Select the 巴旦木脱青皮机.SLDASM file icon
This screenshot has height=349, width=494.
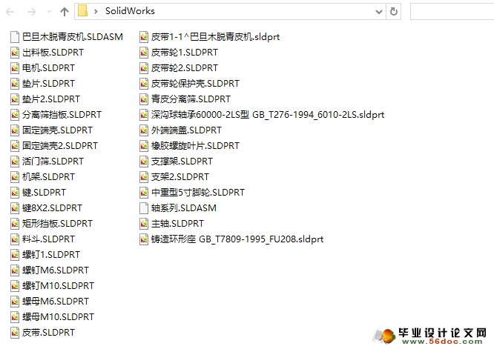pos(15,37)
